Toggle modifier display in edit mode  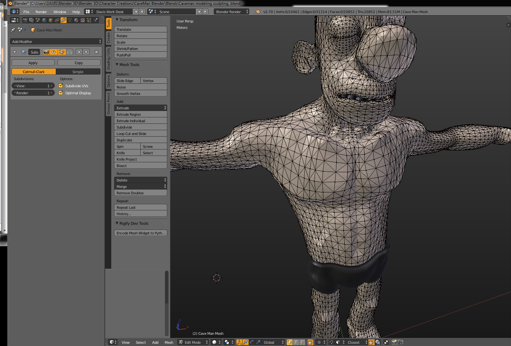(x=62, y=52)
